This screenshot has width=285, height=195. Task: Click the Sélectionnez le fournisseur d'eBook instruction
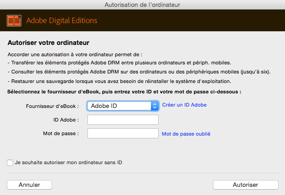pyautogui.click(x=124, y=92)
